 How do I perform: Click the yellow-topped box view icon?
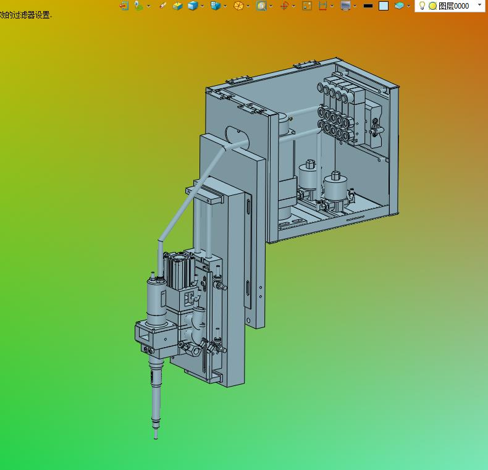coord(178,6)
